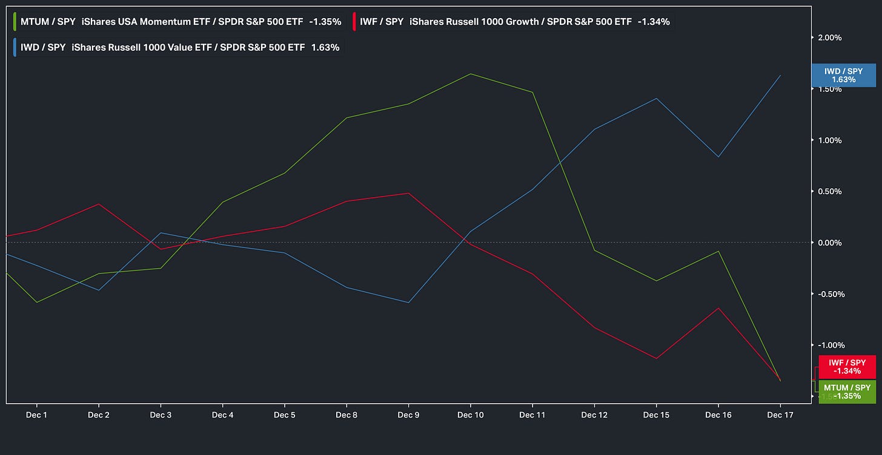Image resolution: width=882 pixels, height=455 pixels.
Task: Click the Dec 15 date label
Action: (x=656, y=415)
